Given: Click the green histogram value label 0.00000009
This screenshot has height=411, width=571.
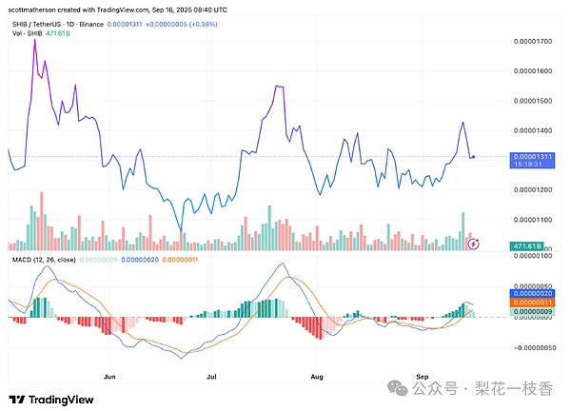Looking at the screenshot, I should (535, 311).
